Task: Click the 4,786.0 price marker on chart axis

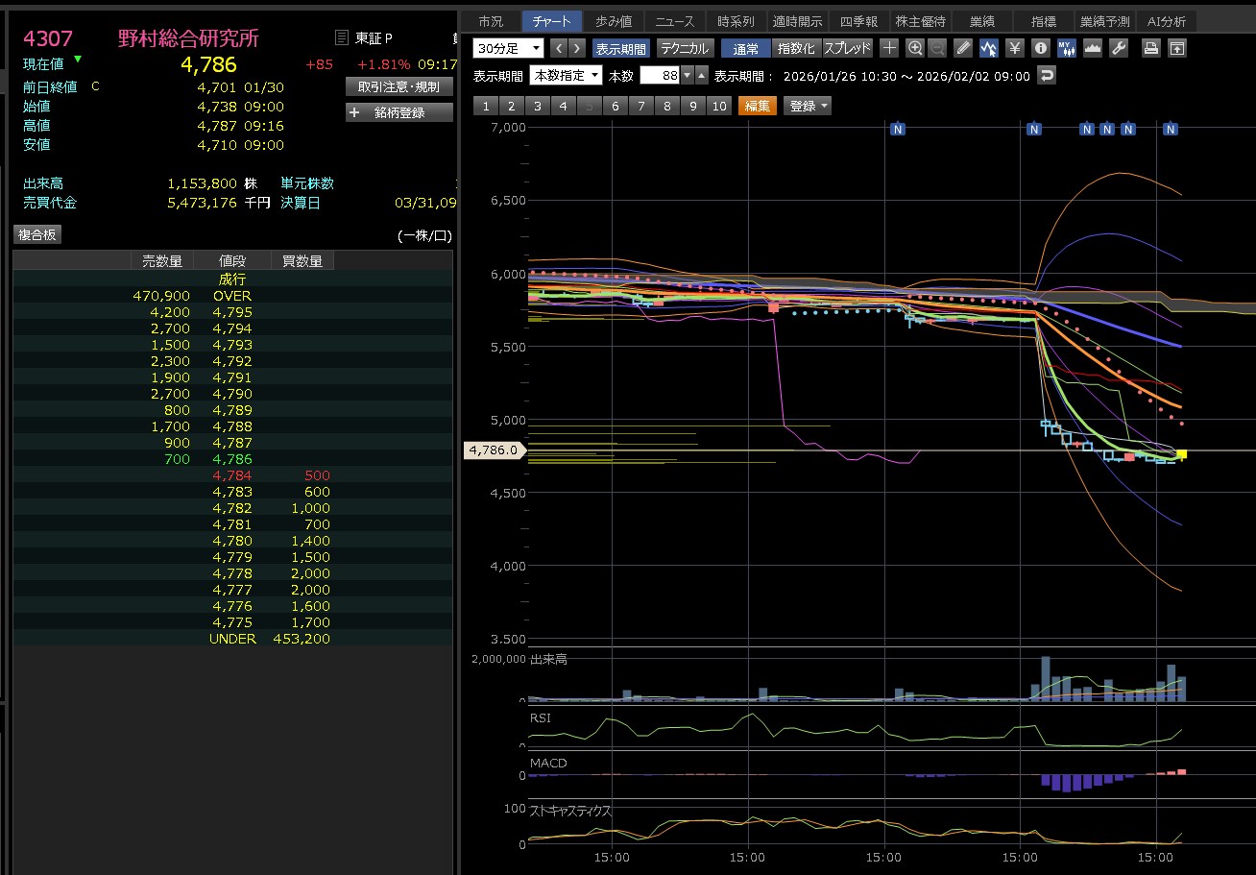Action: [x=495, y=450]
